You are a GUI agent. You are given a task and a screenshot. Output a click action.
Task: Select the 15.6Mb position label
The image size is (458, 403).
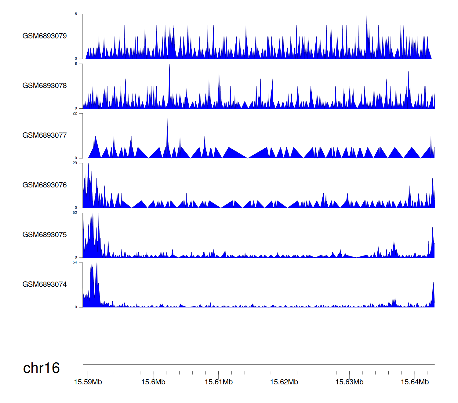[153, 382]
